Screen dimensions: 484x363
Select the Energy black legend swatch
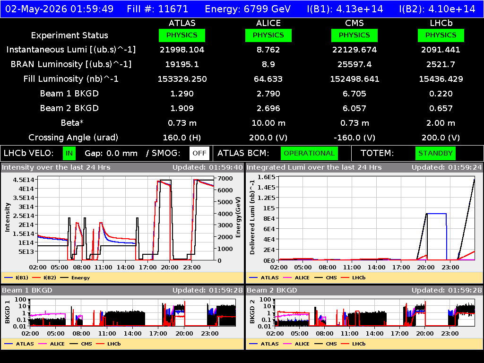[64, 278]
